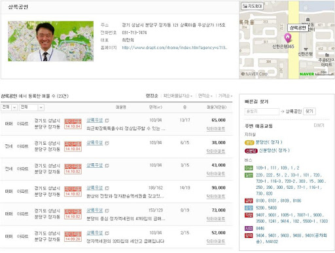
Task: Sort listings by ranking order
Action: [152, 96]
